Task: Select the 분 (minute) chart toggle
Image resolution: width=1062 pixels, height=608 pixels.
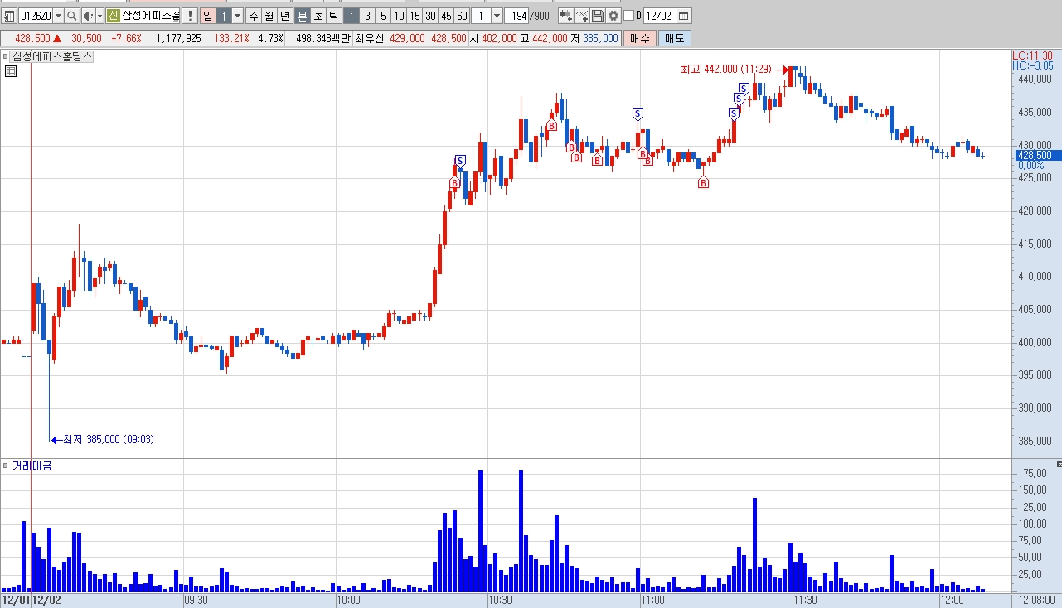Action: [x=303, y=16]
